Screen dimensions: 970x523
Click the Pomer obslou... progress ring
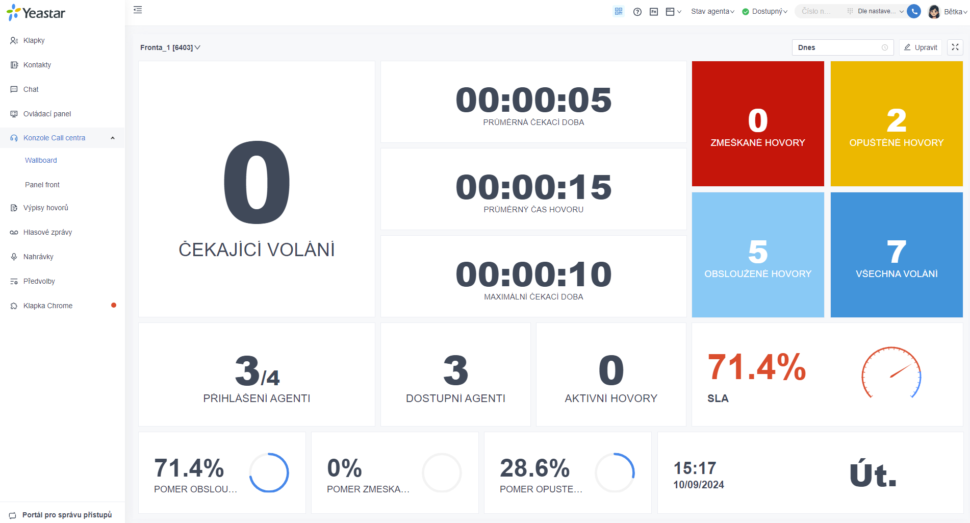point(269,472)
